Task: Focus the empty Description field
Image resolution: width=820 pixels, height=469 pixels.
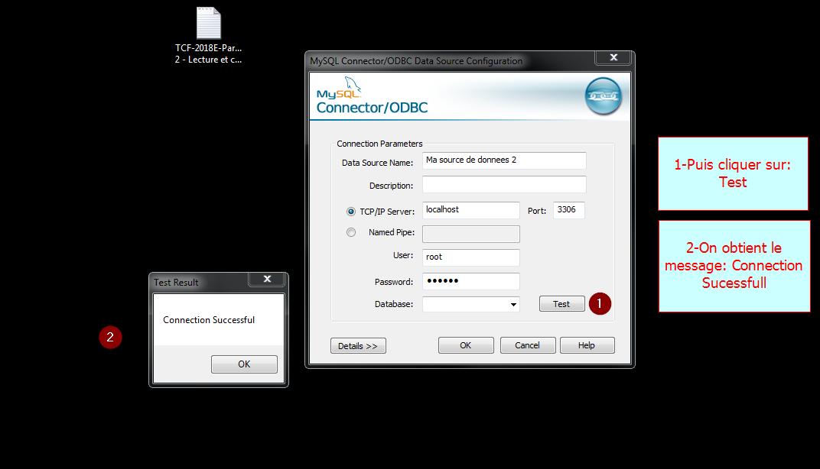Action: click(504, 185)
